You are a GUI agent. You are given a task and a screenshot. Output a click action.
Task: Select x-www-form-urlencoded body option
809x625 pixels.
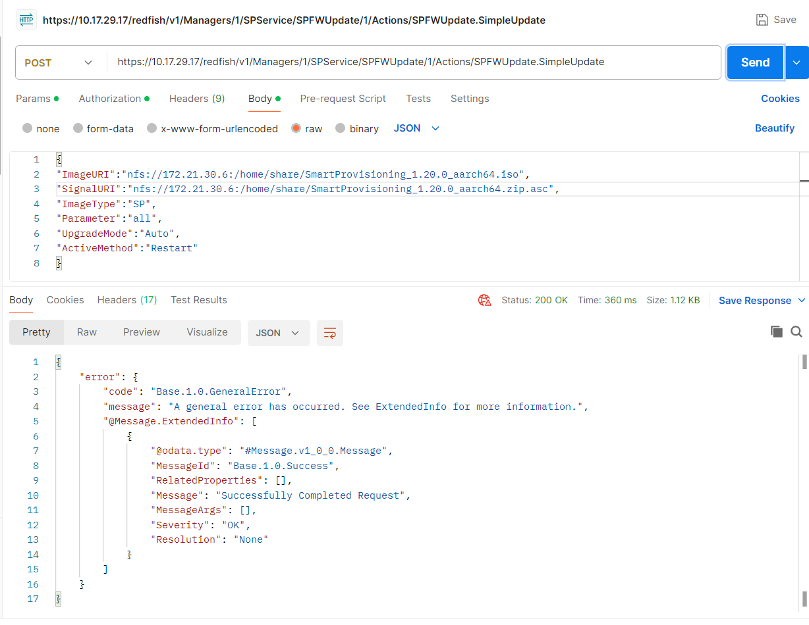tap(152, 129)
